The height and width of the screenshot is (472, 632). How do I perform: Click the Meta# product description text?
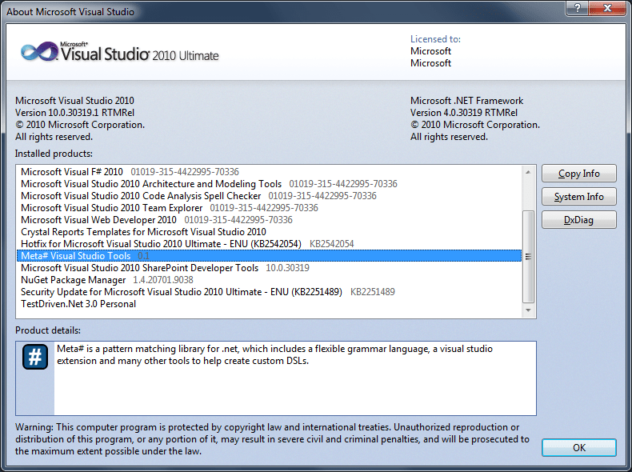click(x=274, y=354)
